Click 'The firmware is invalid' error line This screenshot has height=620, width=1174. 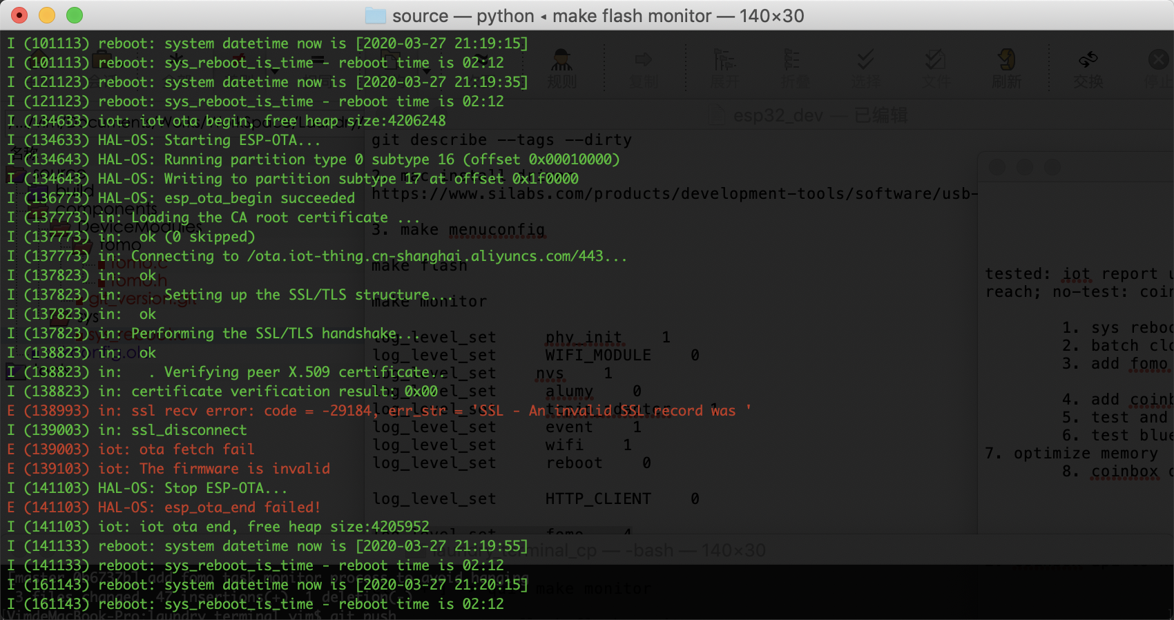tap(169, 469)
